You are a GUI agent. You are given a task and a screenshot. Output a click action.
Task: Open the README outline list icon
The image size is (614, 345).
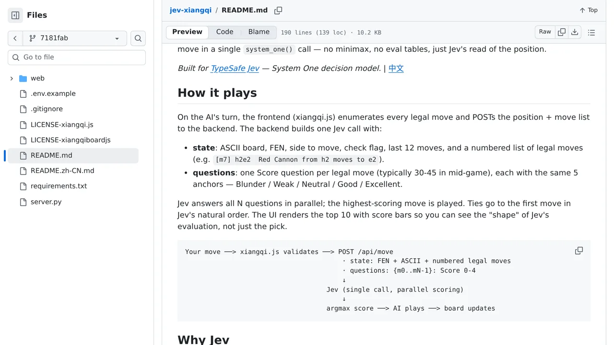click(x=591, y=33)
